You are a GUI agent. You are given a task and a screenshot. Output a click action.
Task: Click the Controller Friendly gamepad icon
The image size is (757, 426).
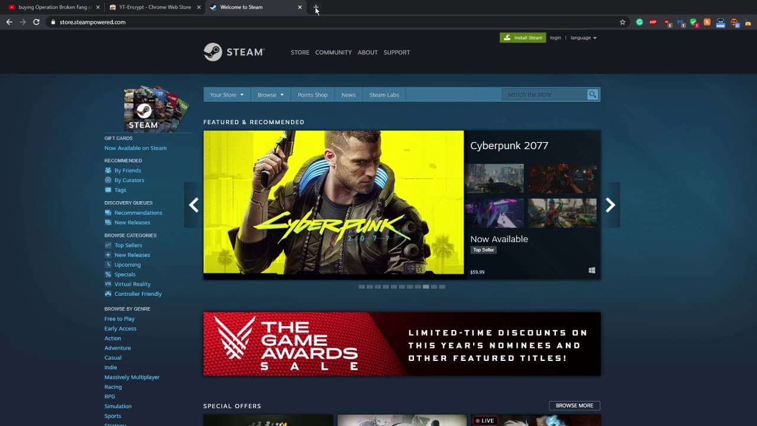point(108,293)
